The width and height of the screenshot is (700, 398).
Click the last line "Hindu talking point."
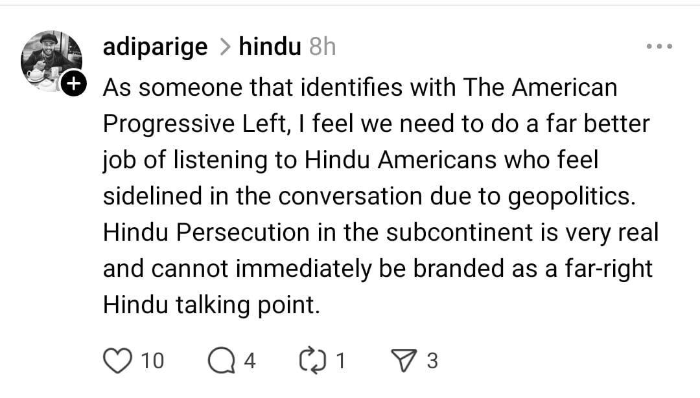click(211, 305)
